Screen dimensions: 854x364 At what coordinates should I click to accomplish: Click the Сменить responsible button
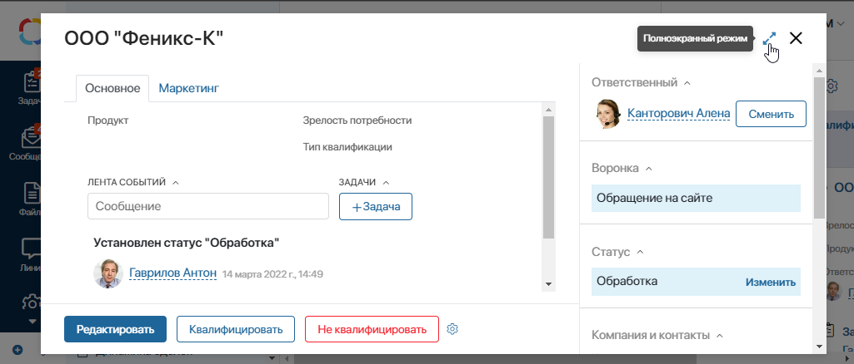pos(771,114)
